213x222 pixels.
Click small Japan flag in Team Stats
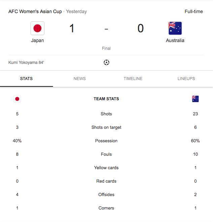(x=17, y=99)
